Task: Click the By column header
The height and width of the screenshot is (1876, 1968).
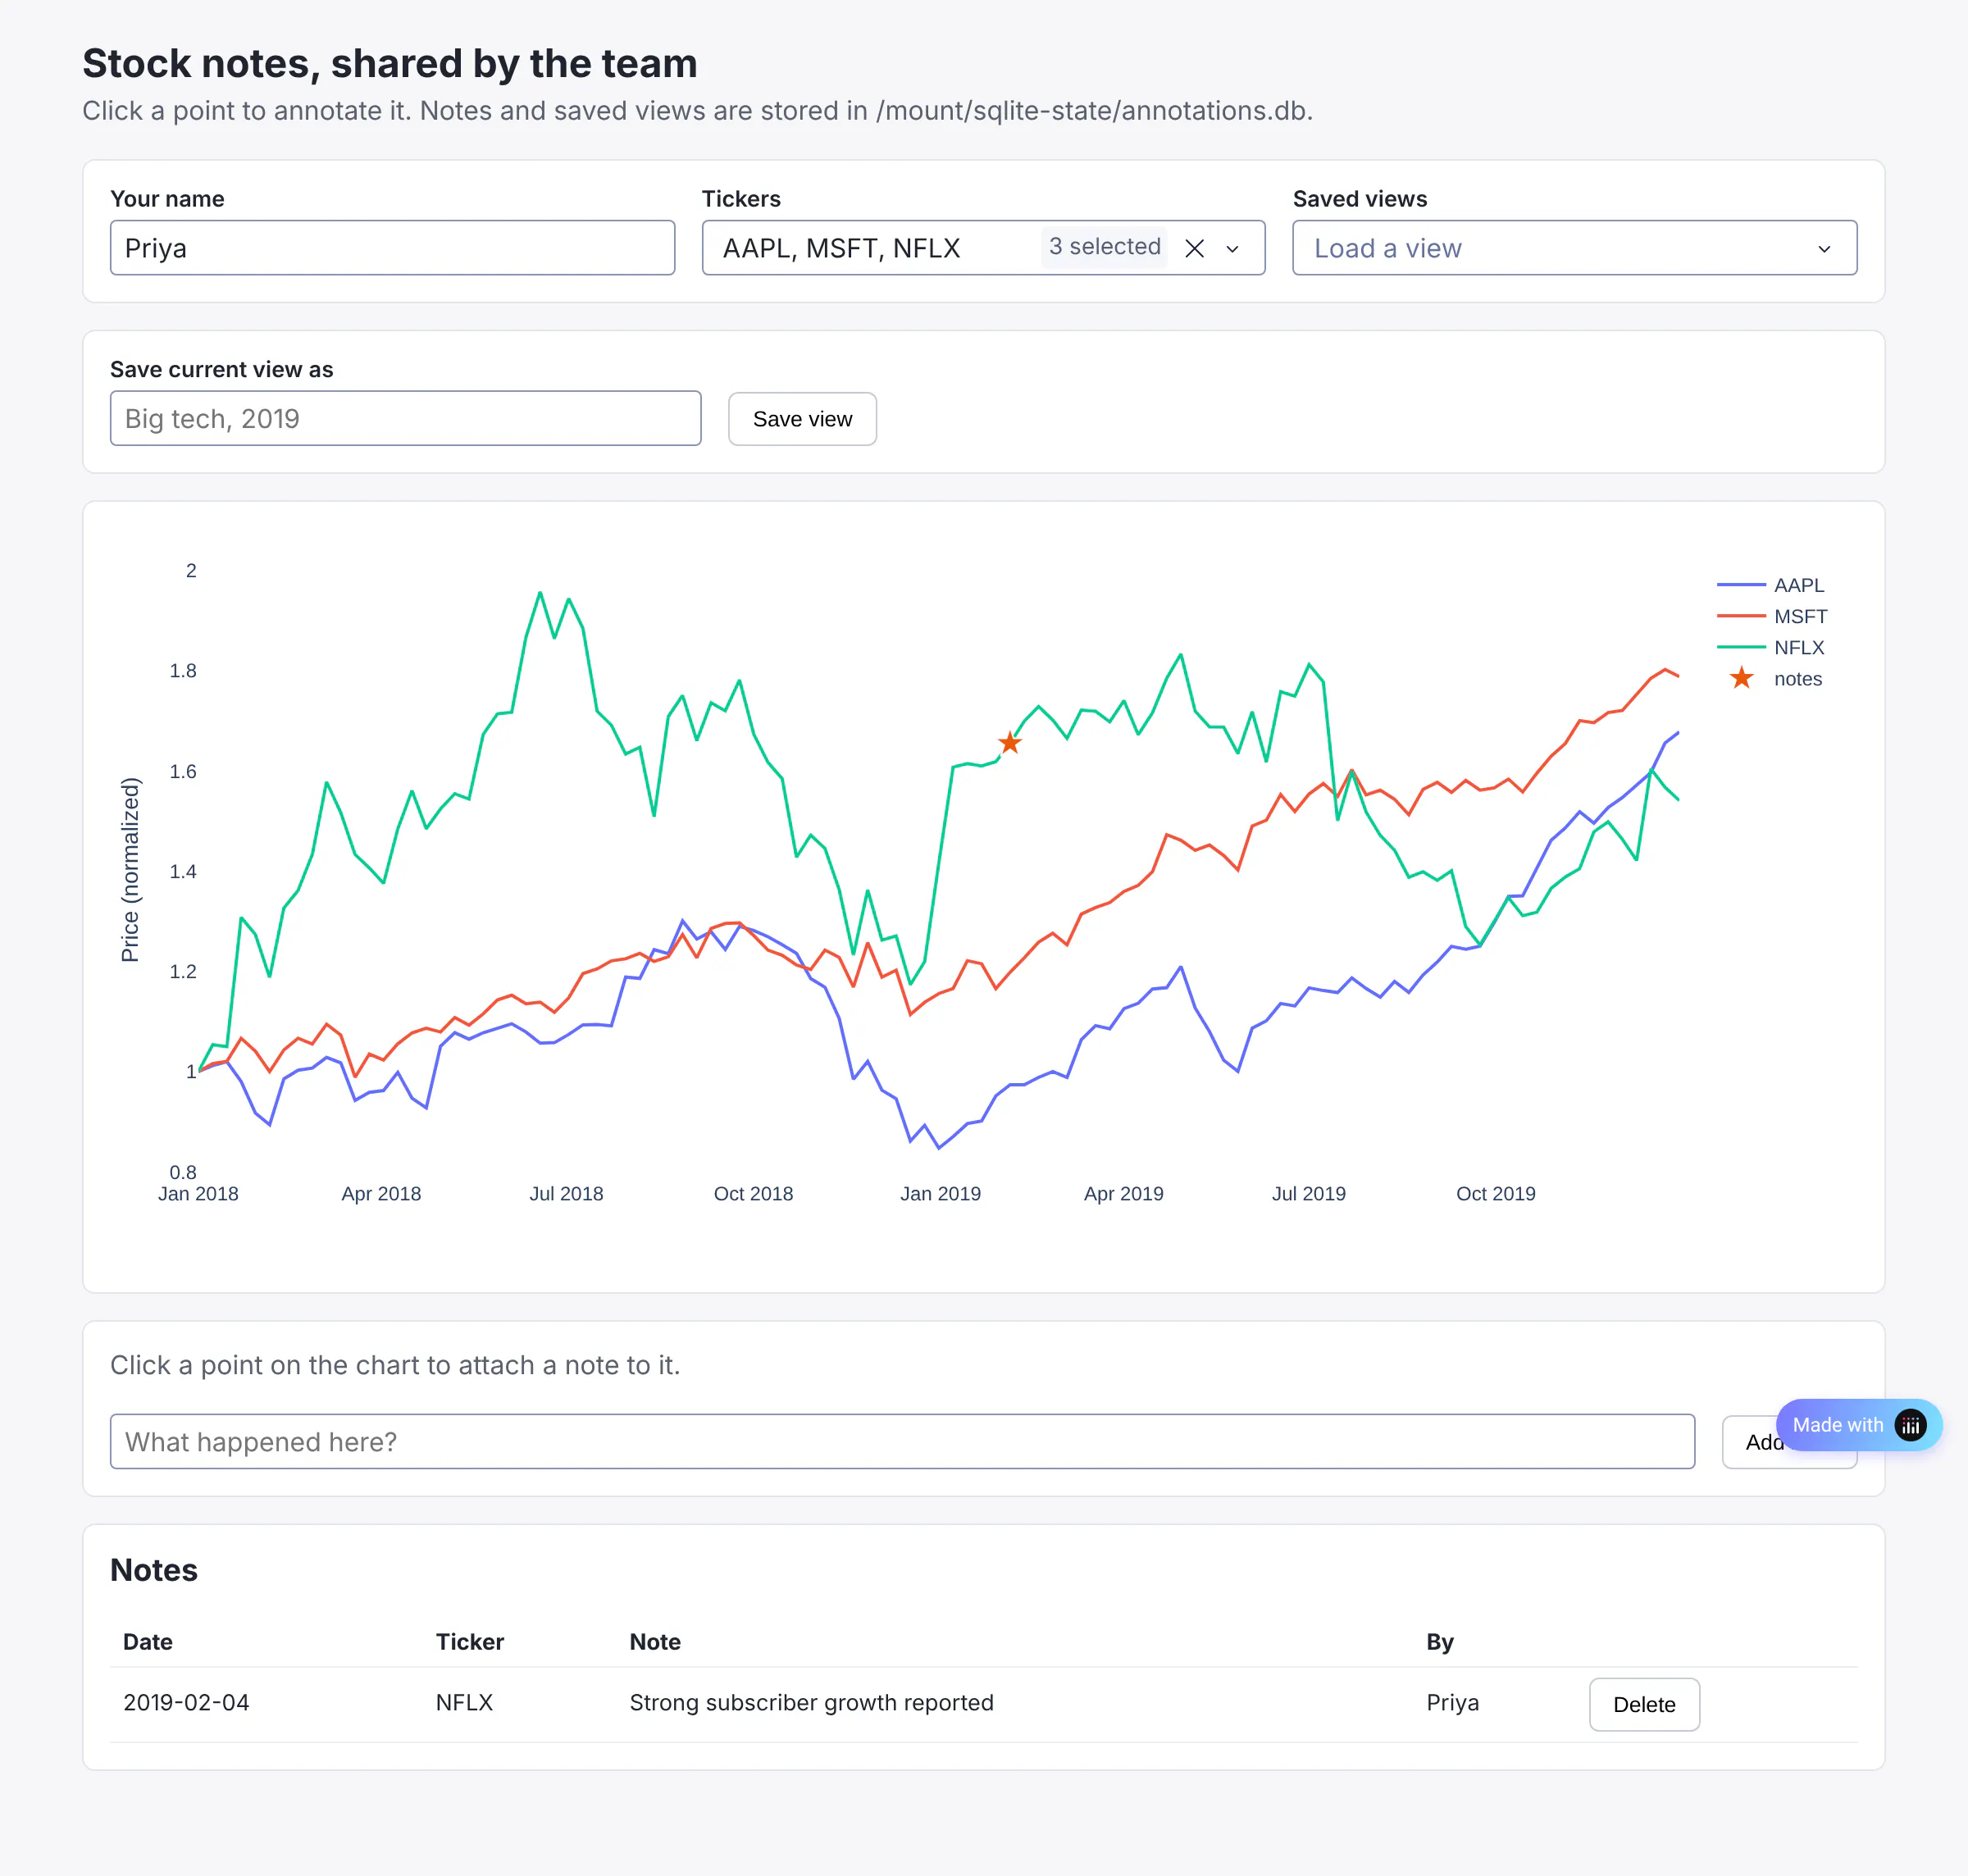Action: point(1439,1641)
